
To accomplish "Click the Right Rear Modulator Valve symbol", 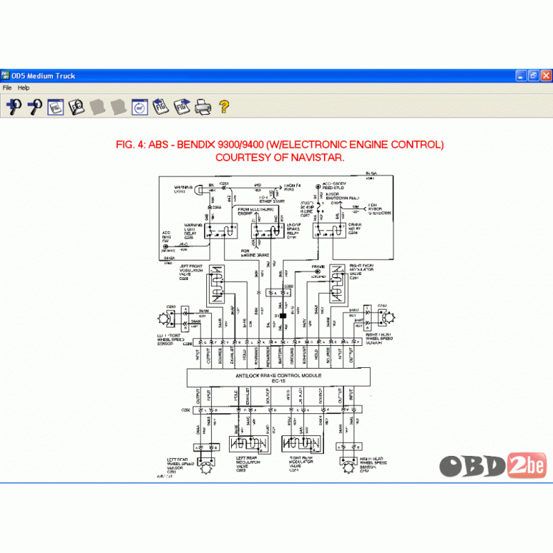I will (x=302, y=444).
